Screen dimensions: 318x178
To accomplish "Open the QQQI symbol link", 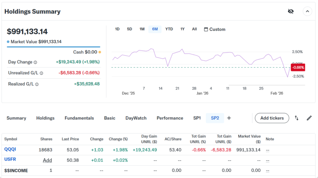I will tap(10, 149).
